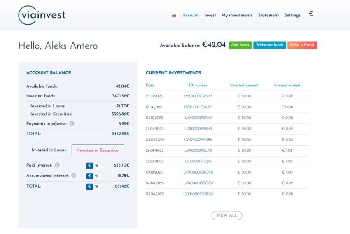Click the Invested amount column header
The image size is (350, 234).
pyautogui.click(x=244, y=85)
